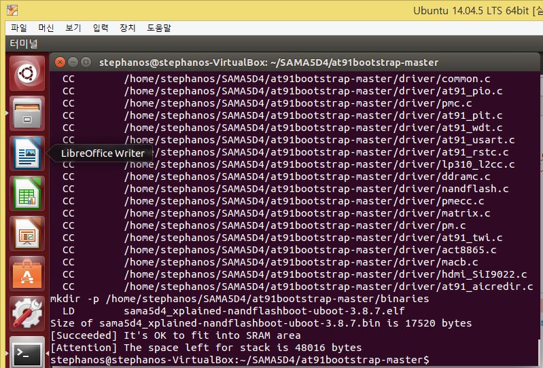Open the Ubuntu Dash search launcher
This screenshot has height=368, width=543.
(x=27, y=73)
